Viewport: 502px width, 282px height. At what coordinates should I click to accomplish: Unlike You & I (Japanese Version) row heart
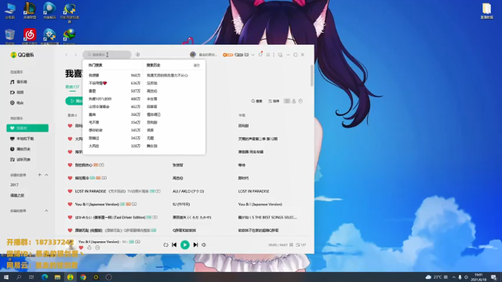pos(70,204)
